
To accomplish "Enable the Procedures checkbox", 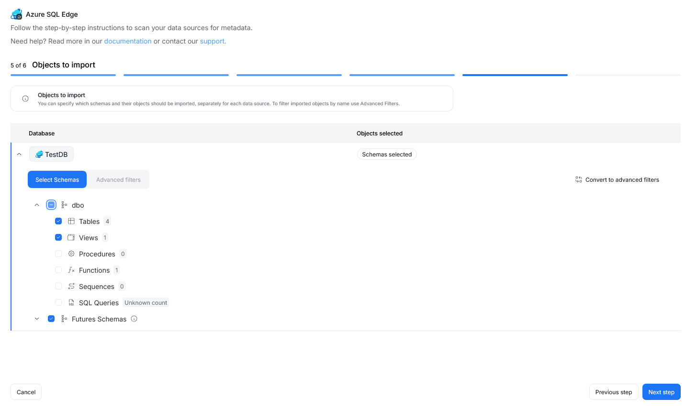I will (x=58, y=254).
